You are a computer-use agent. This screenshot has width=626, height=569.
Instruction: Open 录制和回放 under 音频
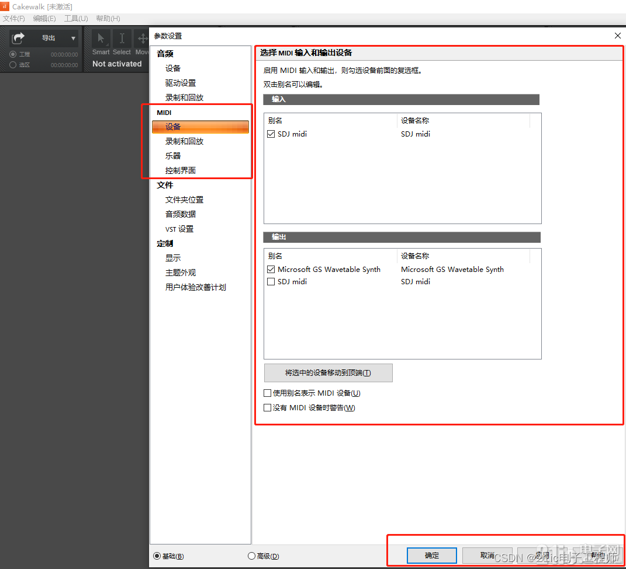pos(185,97)
